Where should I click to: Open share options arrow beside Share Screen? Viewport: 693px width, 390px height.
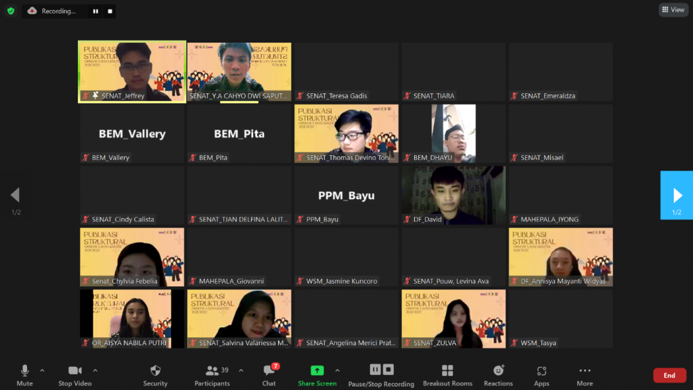(x=337, y=370)
